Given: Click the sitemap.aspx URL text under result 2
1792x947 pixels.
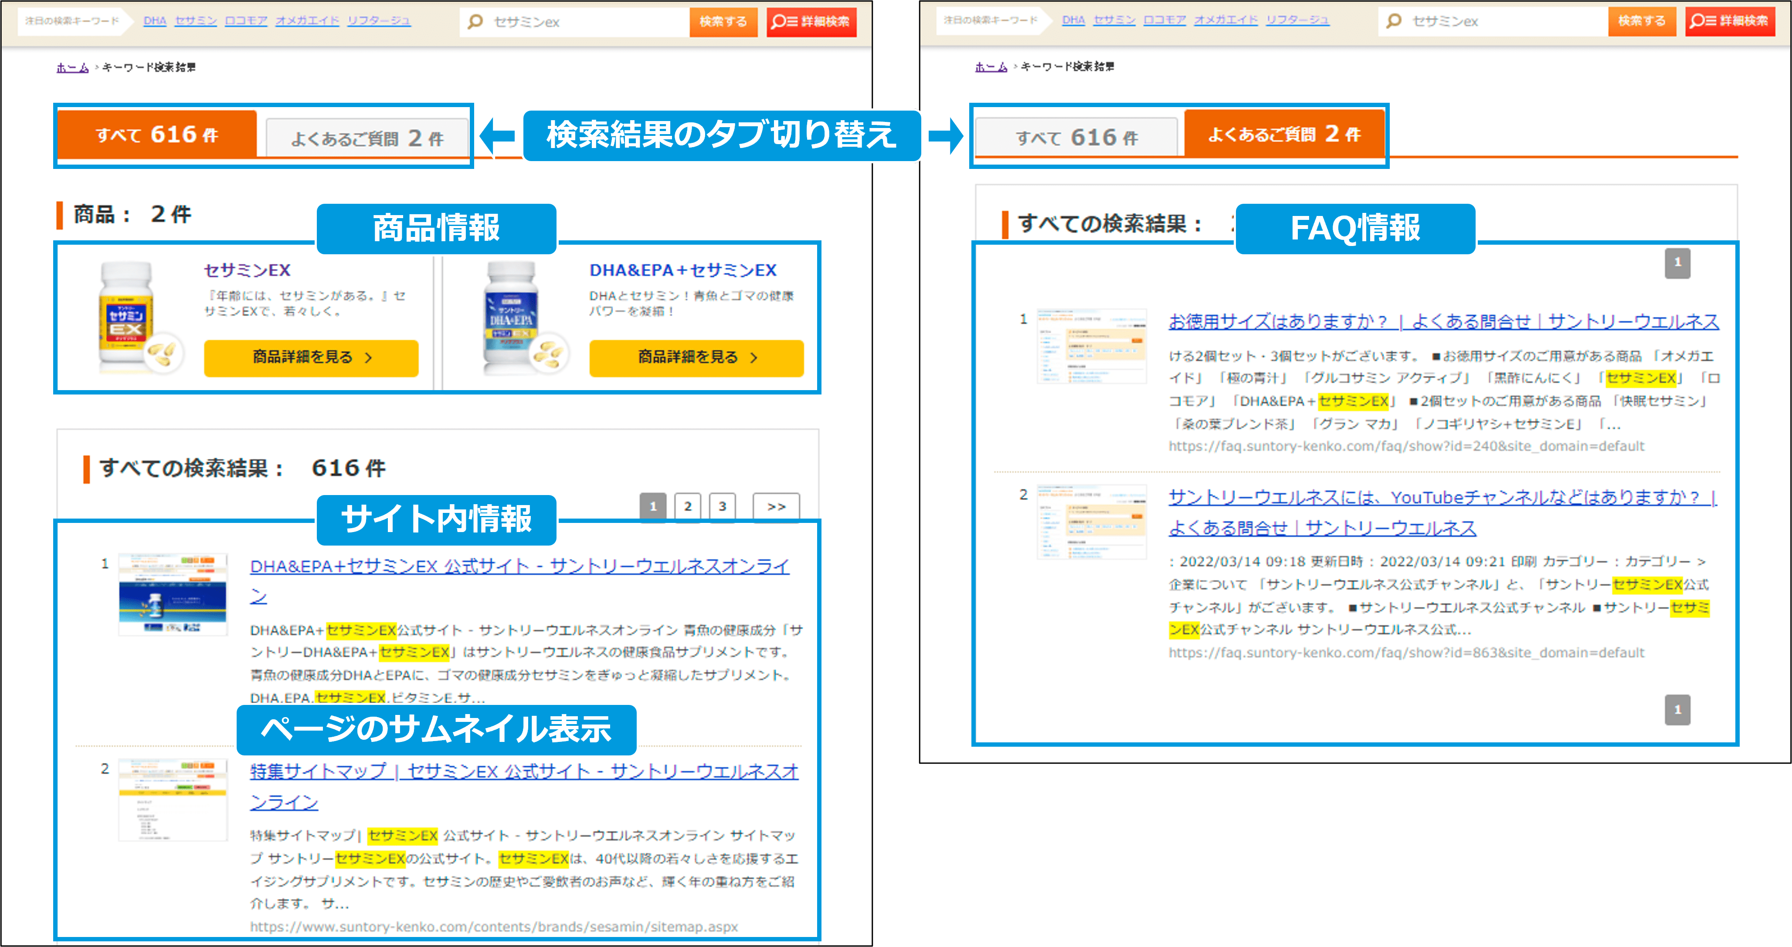Looking at the screenshot, I should [494, 927].
